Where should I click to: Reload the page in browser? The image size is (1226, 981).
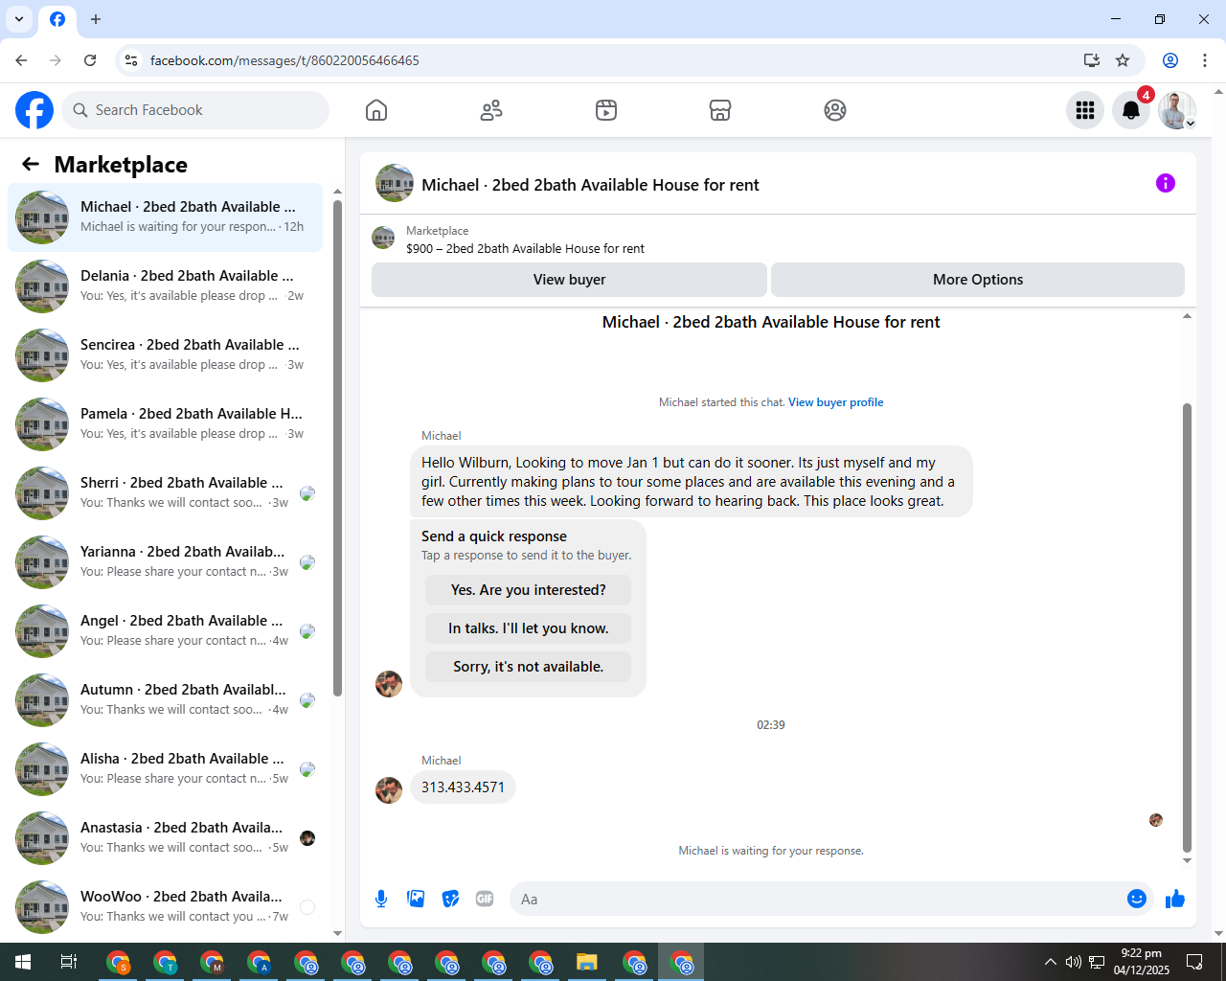[x=90, y=60]
